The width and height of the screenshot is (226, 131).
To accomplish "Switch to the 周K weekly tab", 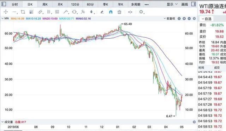I will [45, 5].
